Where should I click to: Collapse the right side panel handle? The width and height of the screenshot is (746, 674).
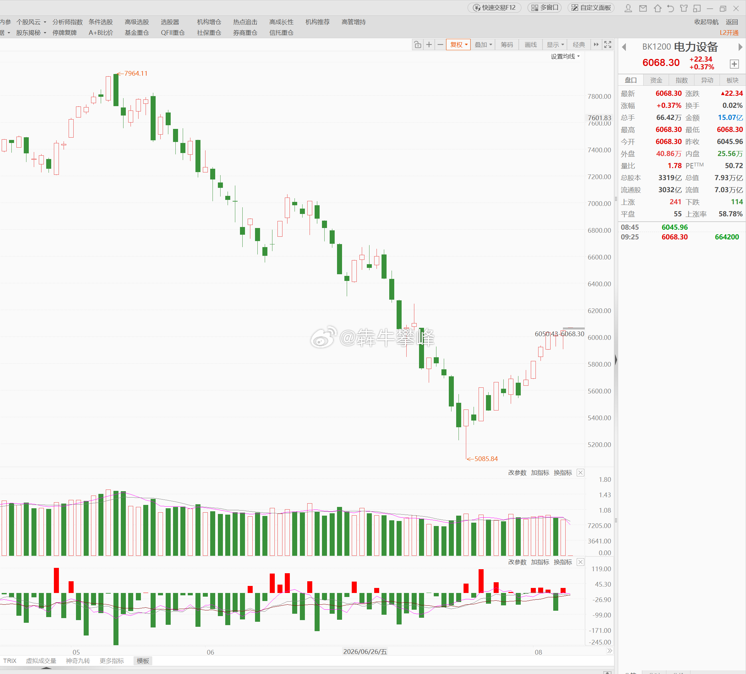point(616,360)
